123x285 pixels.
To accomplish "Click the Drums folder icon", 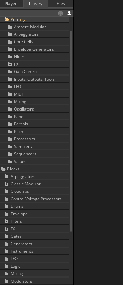I will pyautogui.click(x=6, y=206).
